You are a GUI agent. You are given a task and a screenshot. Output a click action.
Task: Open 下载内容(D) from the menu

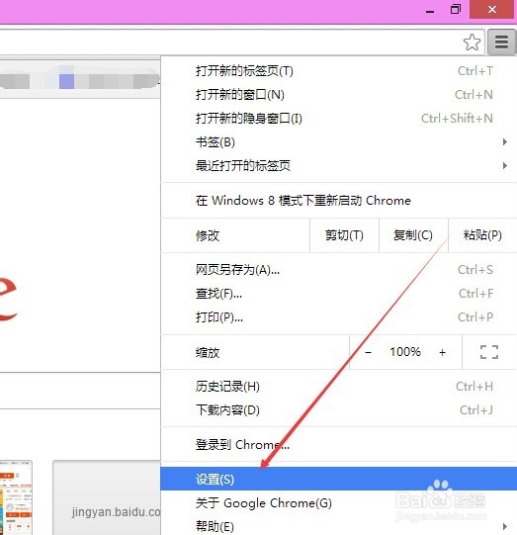339,410
